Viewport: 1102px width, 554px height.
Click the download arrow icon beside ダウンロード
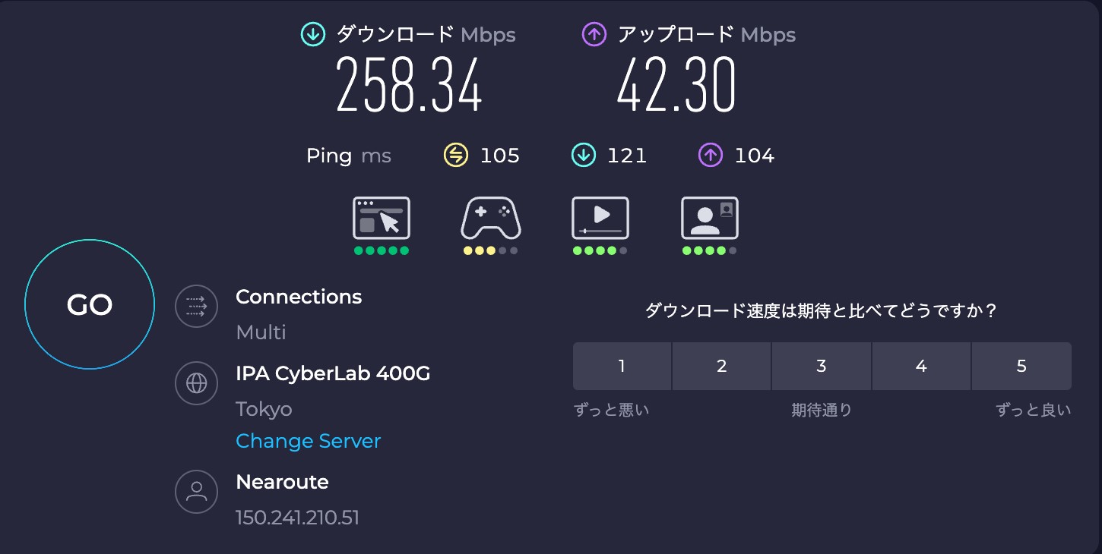point(313,35)
